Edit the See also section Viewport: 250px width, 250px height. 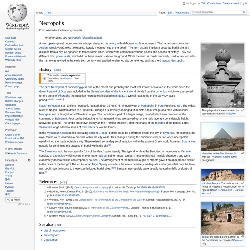(59, 225)
